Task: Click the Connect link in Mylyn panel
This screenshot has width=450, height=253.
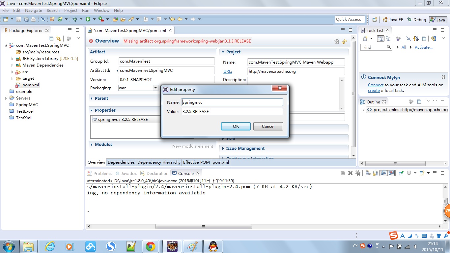Action: point(376,85)
